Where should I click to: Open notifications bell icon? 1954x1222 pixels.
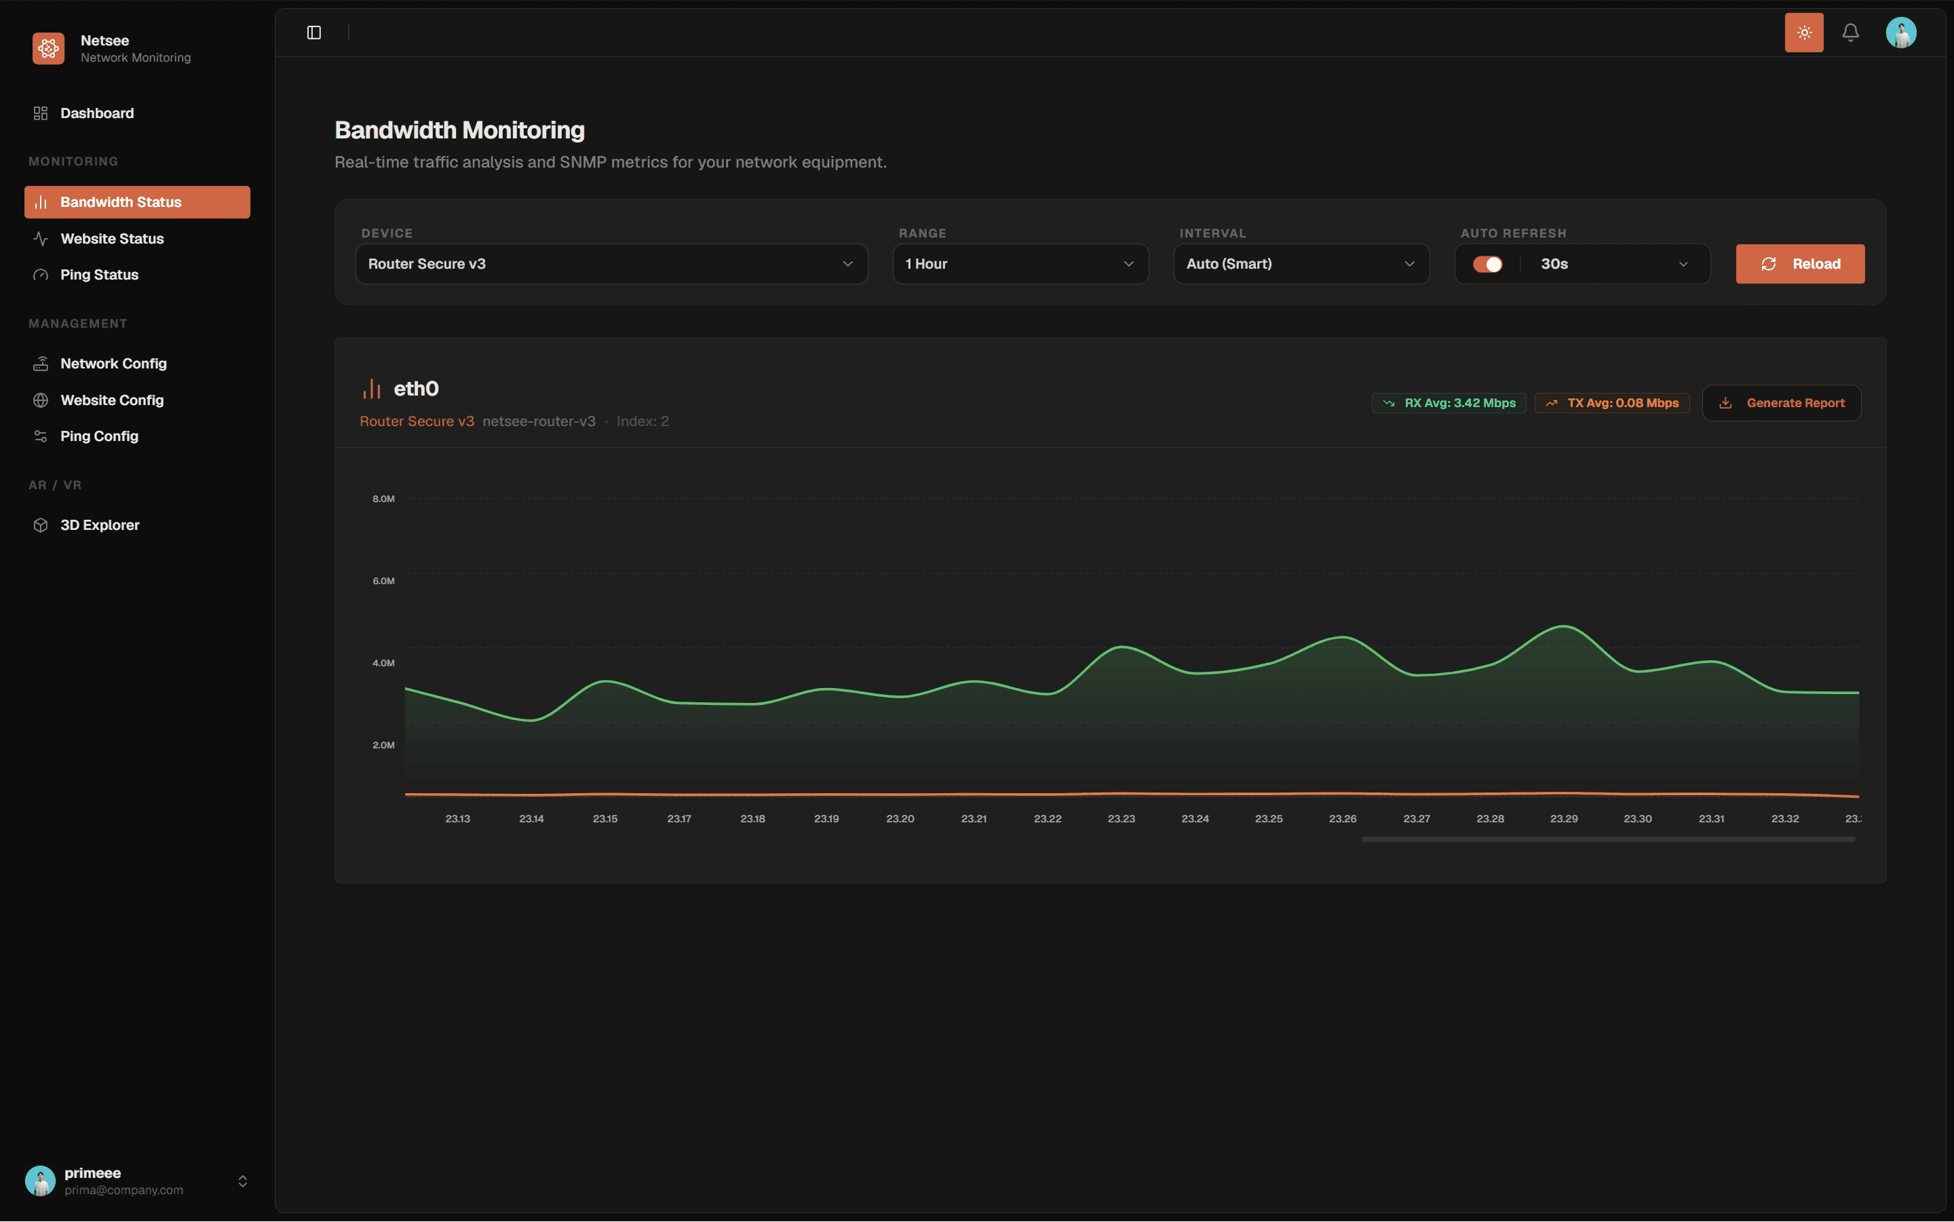click(x=1850, y=33)
